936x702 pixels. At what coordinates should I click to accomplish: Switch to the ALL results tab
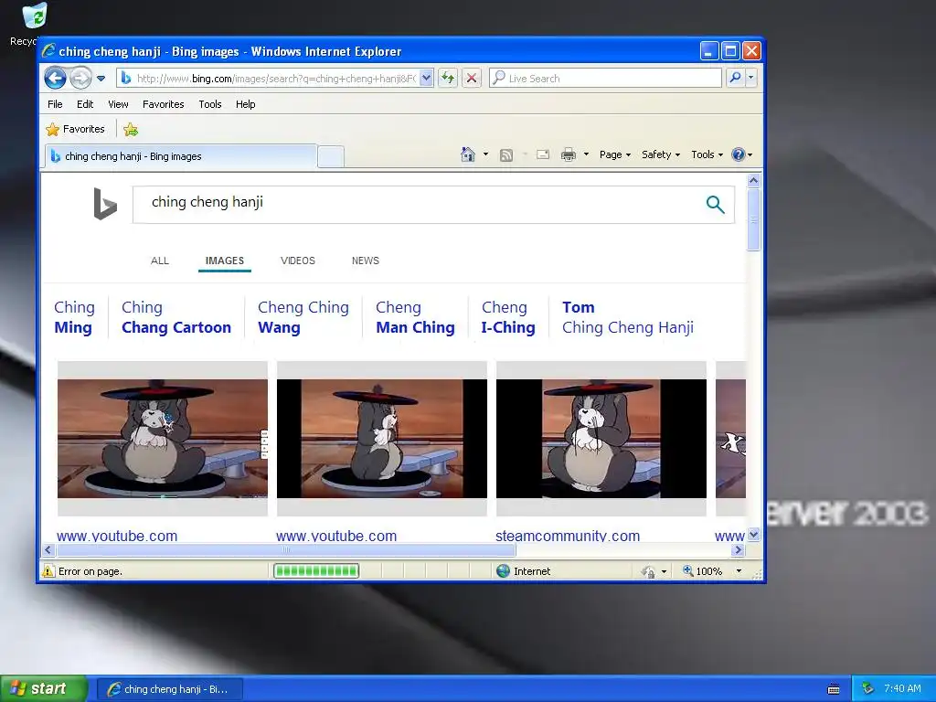pos(160,261)
